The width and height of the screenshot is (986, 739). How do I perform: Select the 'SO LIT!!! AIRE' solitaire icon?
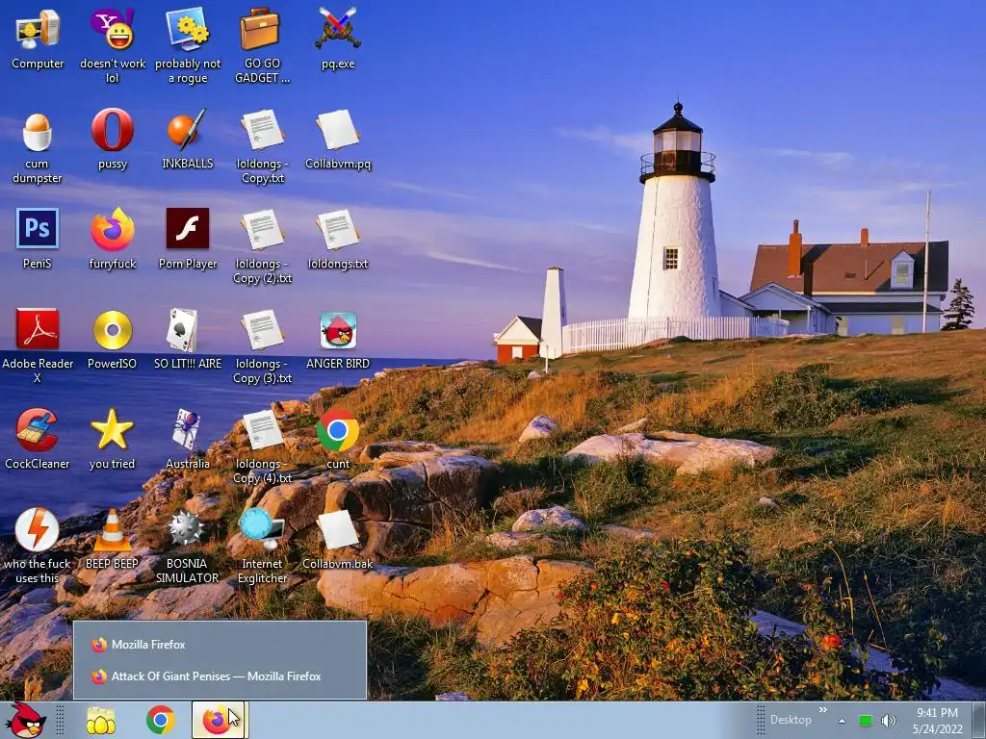[x=188, y=339]
